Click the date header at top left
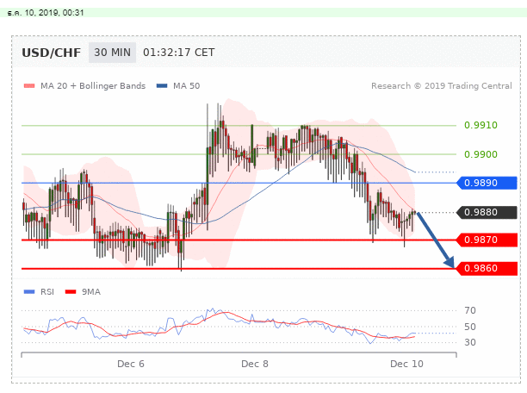Viewport: 527px width, 393px height. (x=46, y=13)
